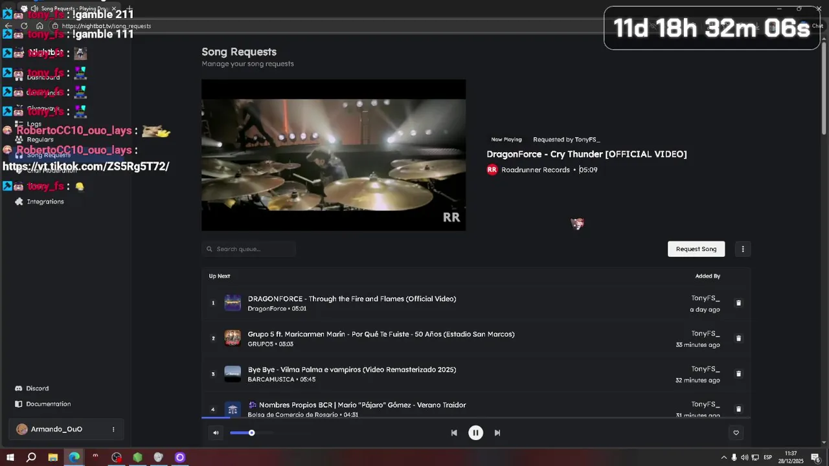
Task: Open the Logs page in sidebar
Action: (34, 124)
